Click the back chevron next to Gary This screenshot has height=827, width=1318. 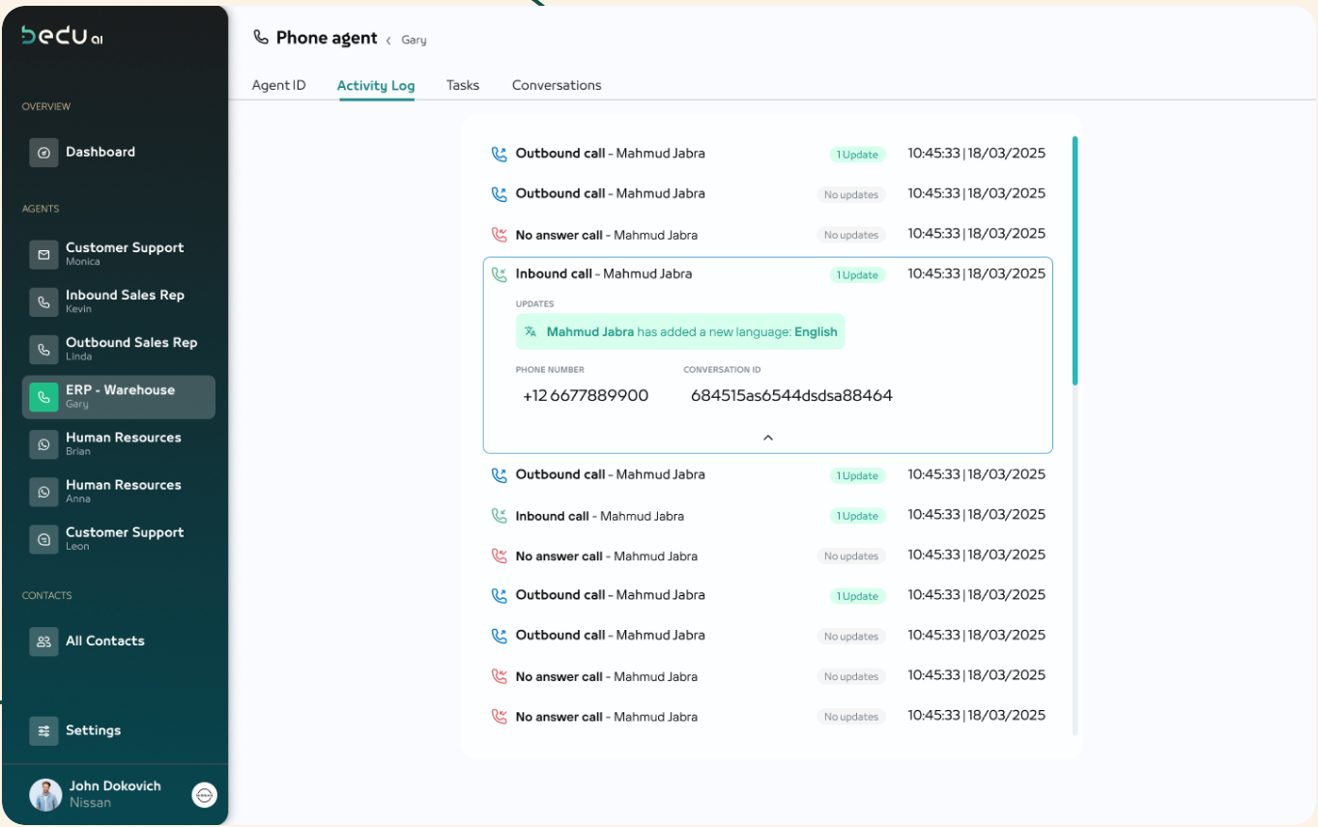[x=388, y=40]
